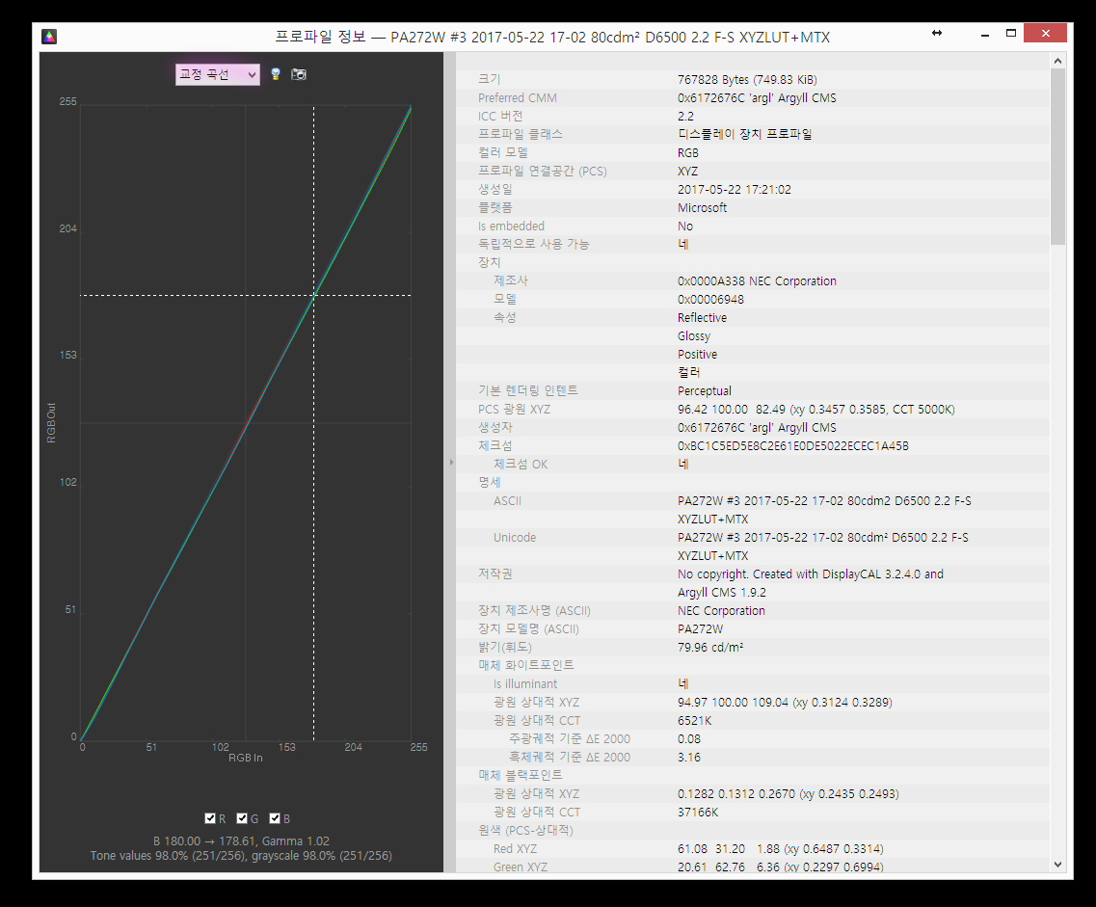Screen dimensions: 1096x907
Task: Close the profile info window
Action: click(1045, 34)
